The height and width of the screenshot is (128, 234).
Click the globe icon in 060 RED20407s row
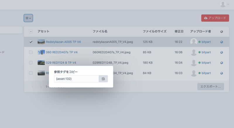[222, 52]
